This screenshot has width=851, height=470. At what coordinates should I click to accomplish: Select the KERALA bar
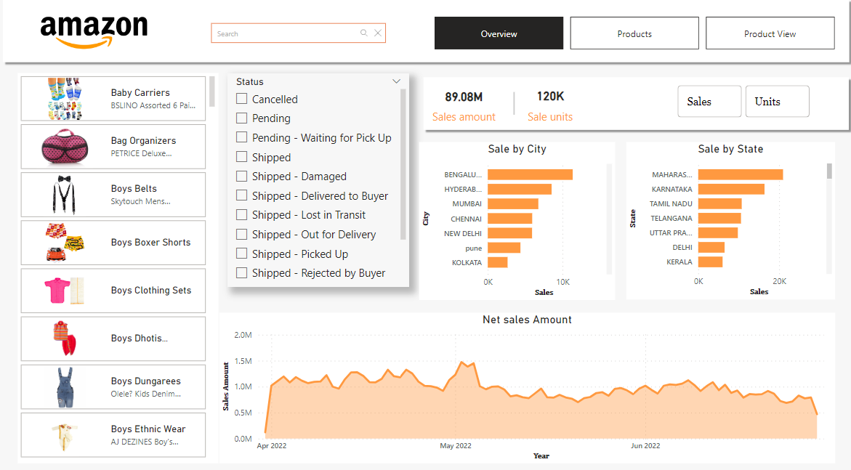[x=711, y=262]
